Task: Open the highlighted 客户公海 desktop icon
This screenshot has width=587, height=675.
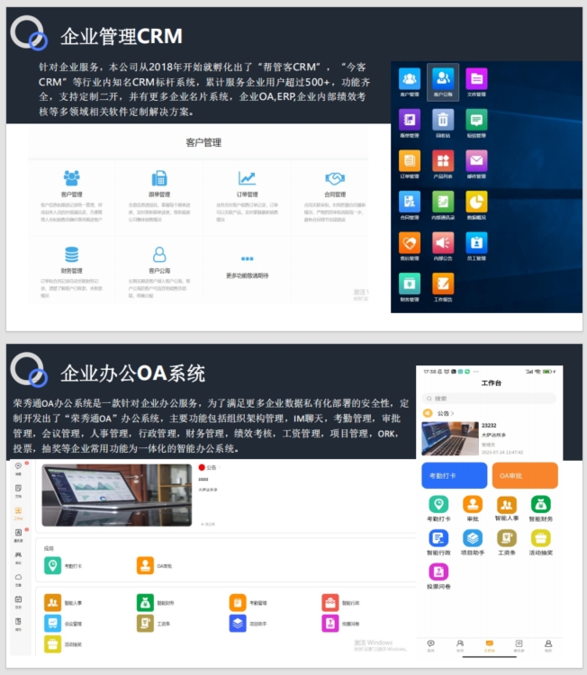Action: (443, 82)
